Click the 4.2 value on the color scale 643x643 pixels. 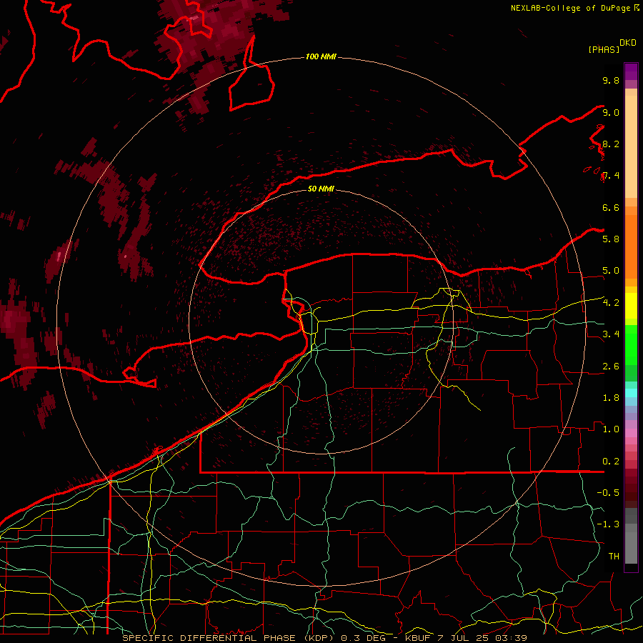(x=611, y=303)
